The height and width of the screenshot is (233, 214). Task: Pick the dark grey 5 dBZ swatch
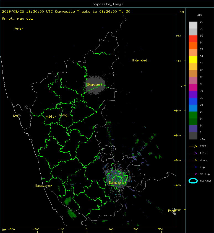click(x=193, y=136)
